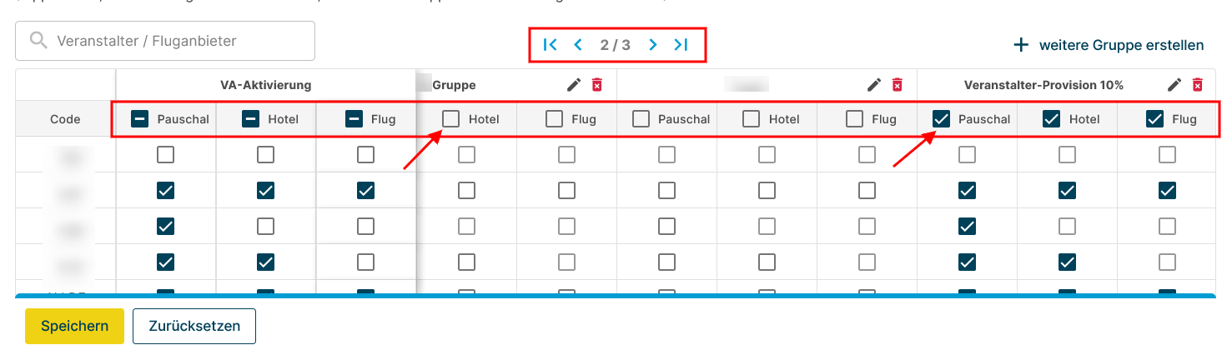Click the Code column header
The height and width of the screenshot is (350, 1232).
pyautogui.click(x=65, y=119)
